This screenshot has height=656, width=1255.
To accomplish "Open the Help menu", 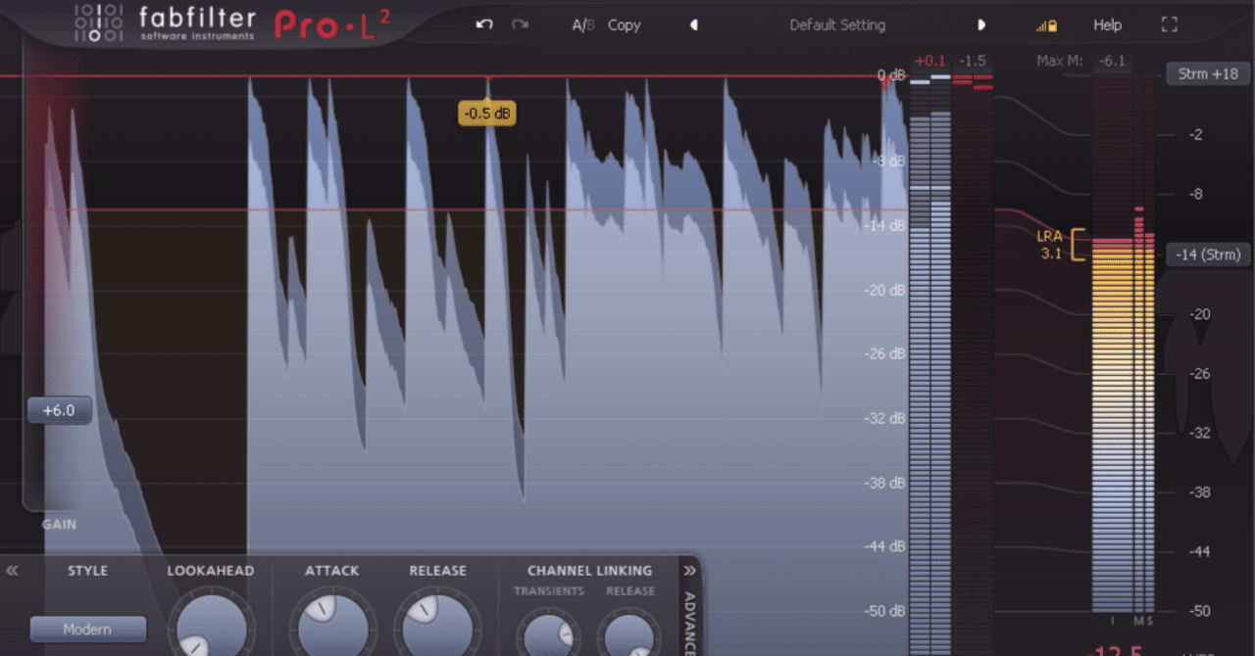I will pos(1108,25).
